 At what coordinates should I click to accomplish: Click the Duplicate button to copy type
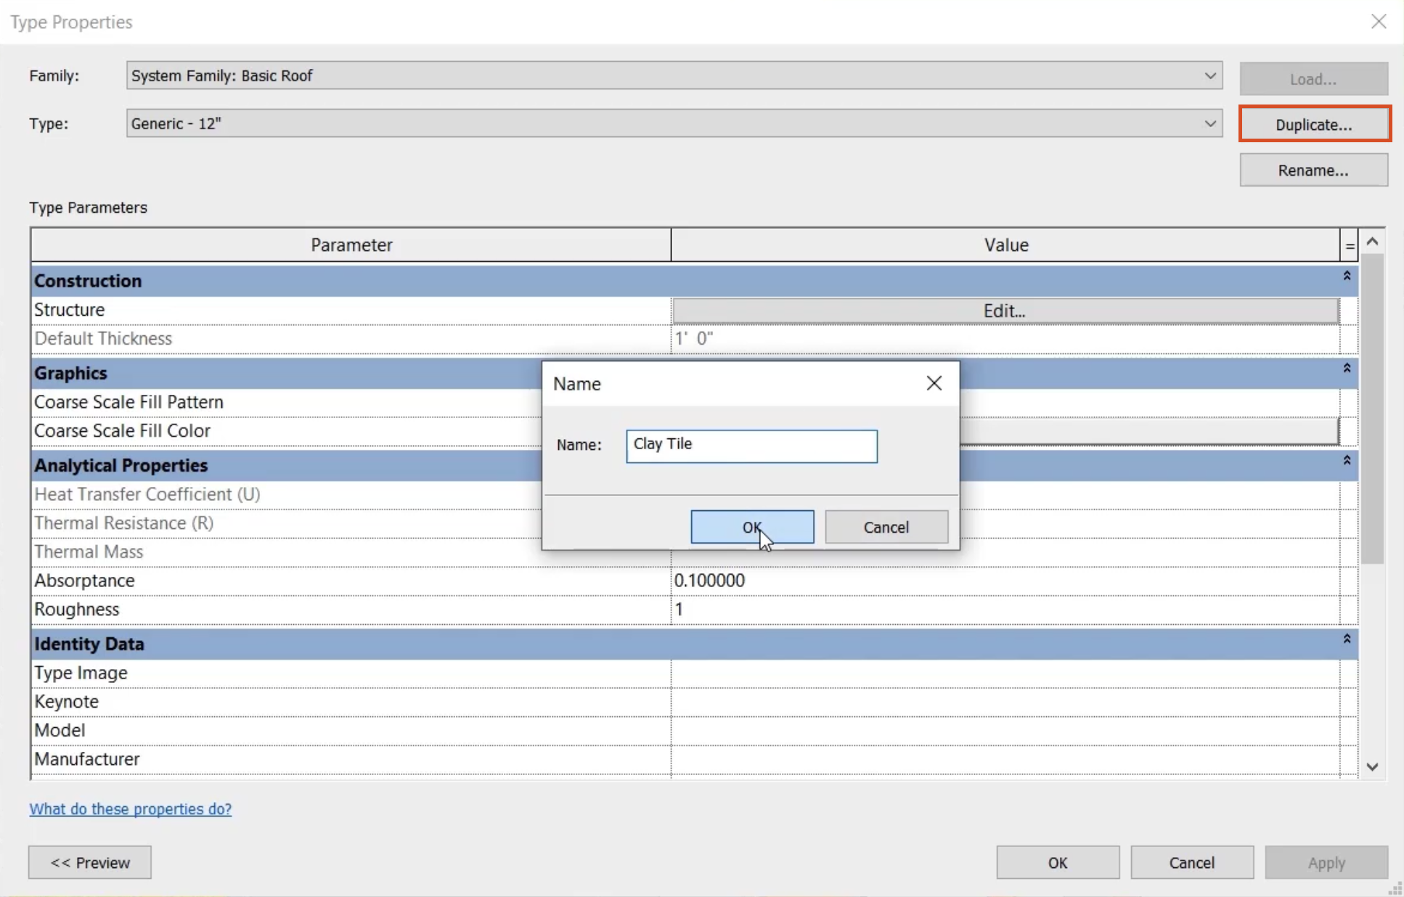1315,124
